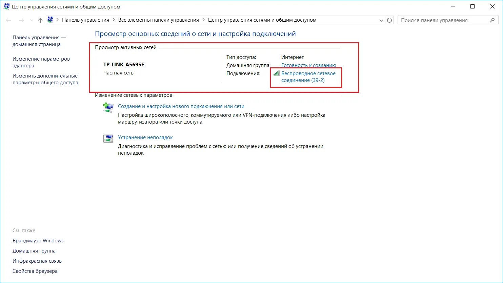Viewport: 503px width, 283px height.
Task: Open 'Инфракрасная связь' link
Action: click(37, 261)
